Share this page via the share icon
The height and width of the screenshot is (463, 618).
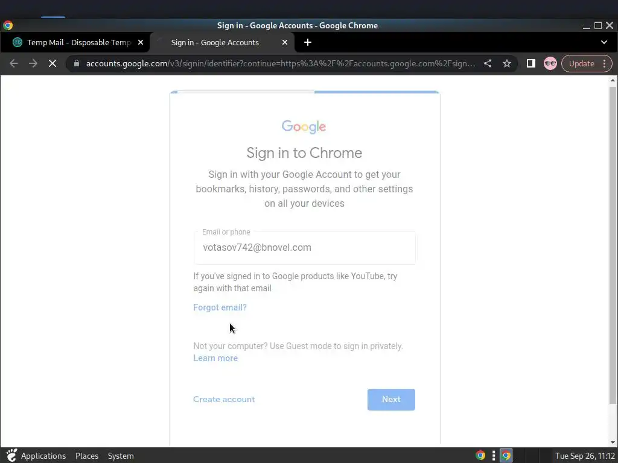488,63
